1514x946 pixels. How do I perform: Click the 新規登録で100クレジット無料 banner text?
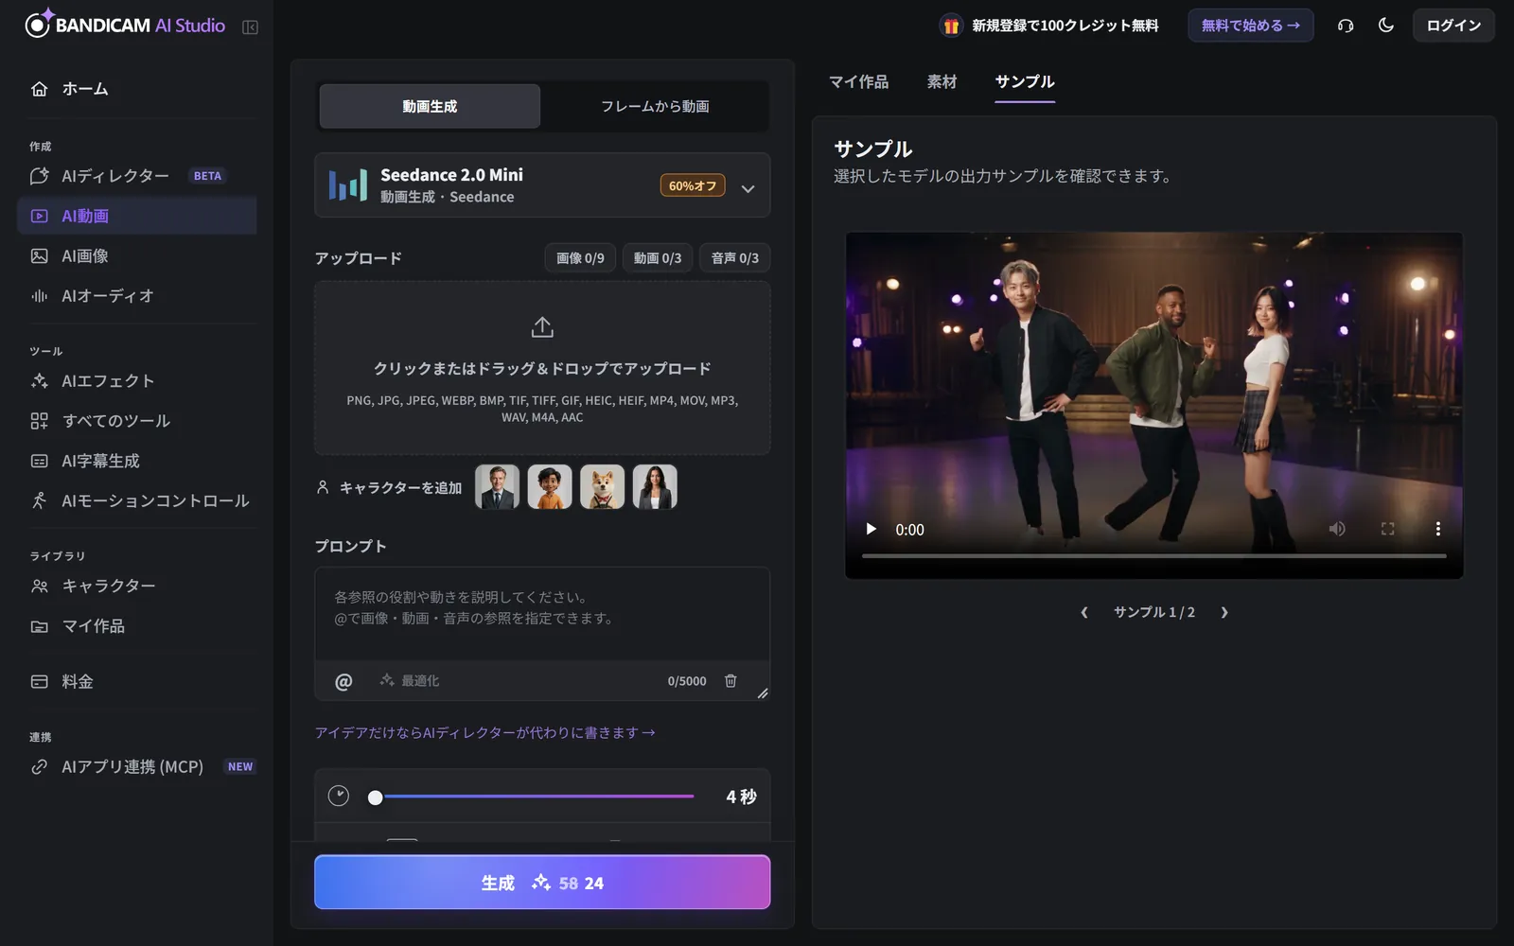pyautogui.click(x=1065, y=26)
